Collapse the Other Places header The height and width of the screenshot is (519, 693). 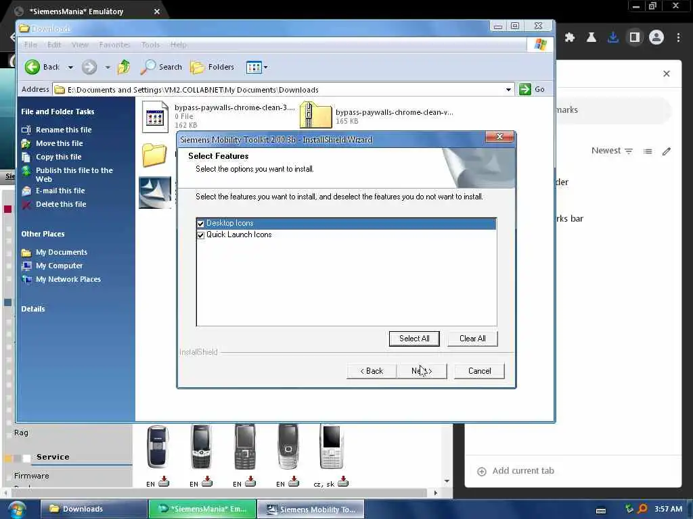click(43, 234)
